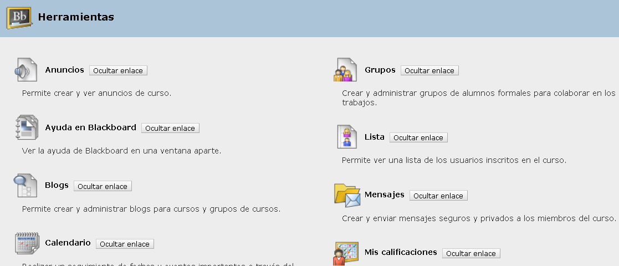Viewport: 619px width, 266px height.
Task: Hide the Grupos tool link
Action: [429, 70]
